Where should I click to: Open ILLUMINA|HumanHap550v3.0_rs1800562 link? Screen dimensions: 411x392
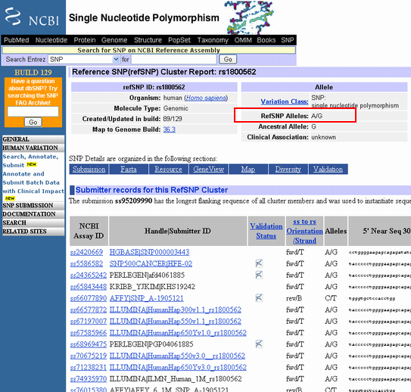click(x=177, y=356)
